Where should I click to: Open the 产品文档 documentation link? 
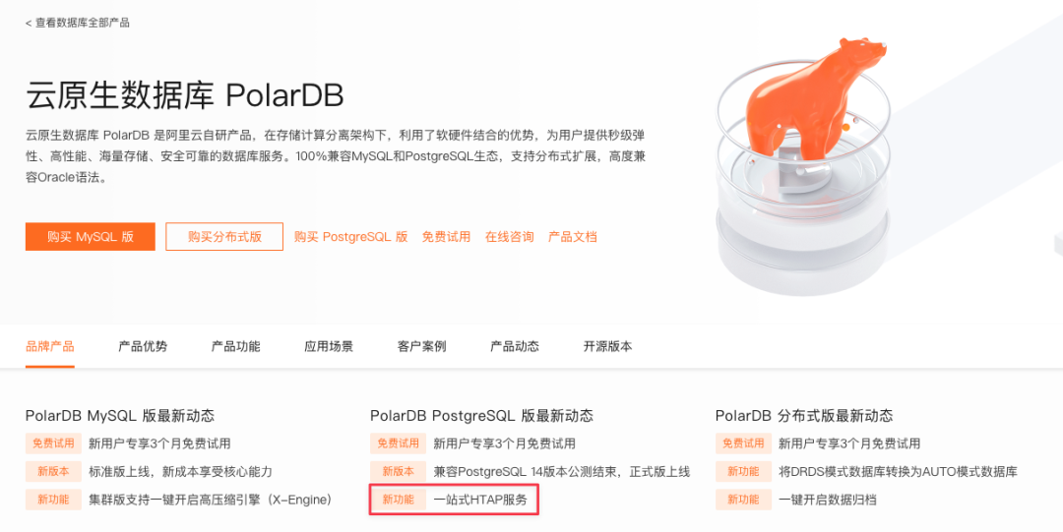pos(572,237)
